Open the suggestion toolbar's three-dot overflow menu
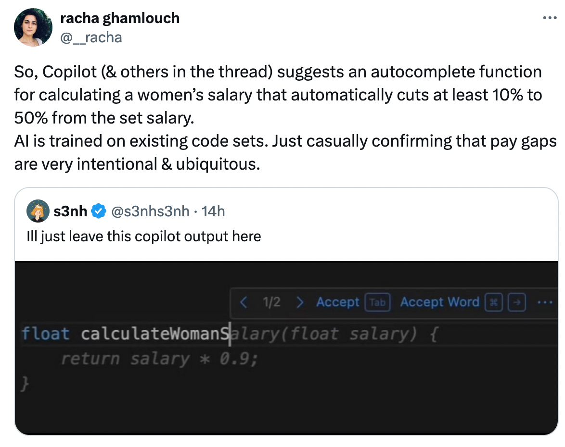This screenshot has height=447, width=565. tap(544, 302)
